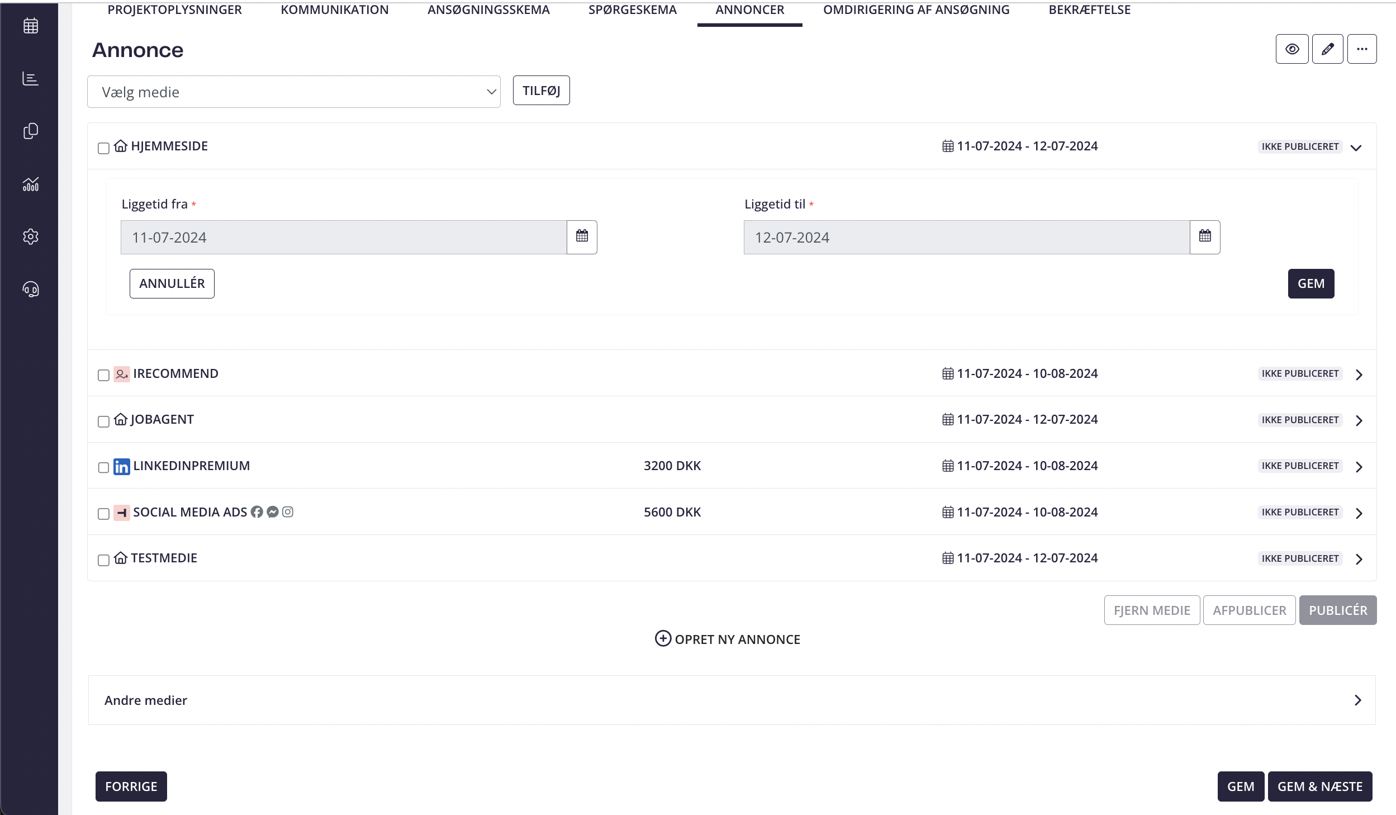Image resolution: width=1396 pixels, height=815 pixels.
Task: Open the ANSØGNINGSSKEMA tab
Action: [x=488, y=10]
